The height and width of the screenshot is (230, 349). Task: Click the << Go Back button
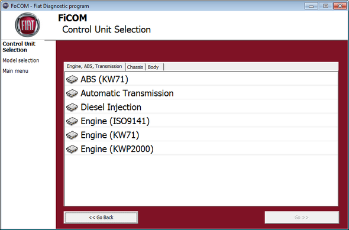click(x=101, y=218)
